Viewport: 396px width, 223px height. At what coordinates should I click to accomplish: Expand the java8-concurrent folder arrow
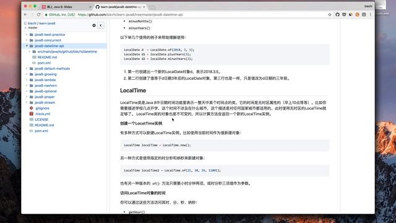click(x=27, y=40)
